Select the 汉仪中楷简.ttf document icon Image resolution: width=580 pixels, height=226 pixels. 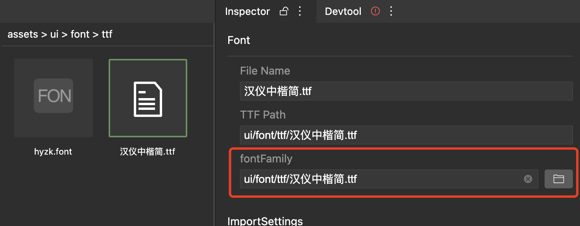148,98
